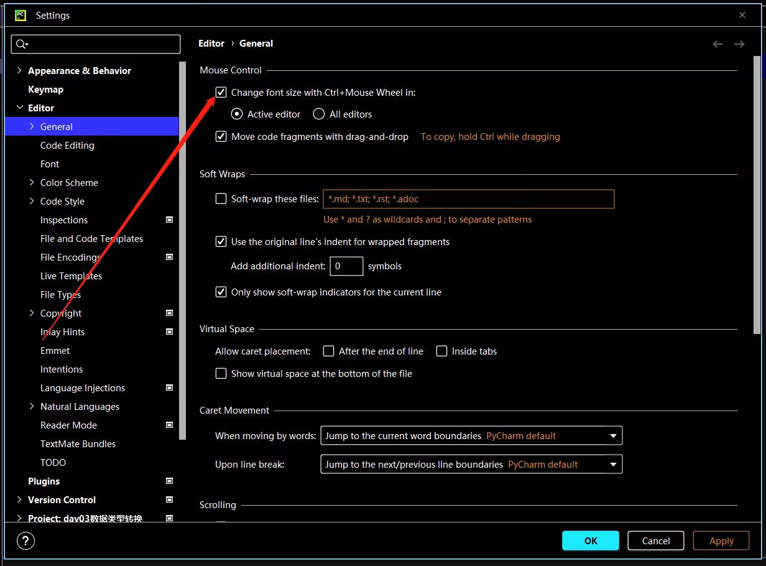Disable Change font size with Ctrl+Mouse Wheel
Image resolution: width=766 pixels, height=566 pixels.
[x=221, y=93]
